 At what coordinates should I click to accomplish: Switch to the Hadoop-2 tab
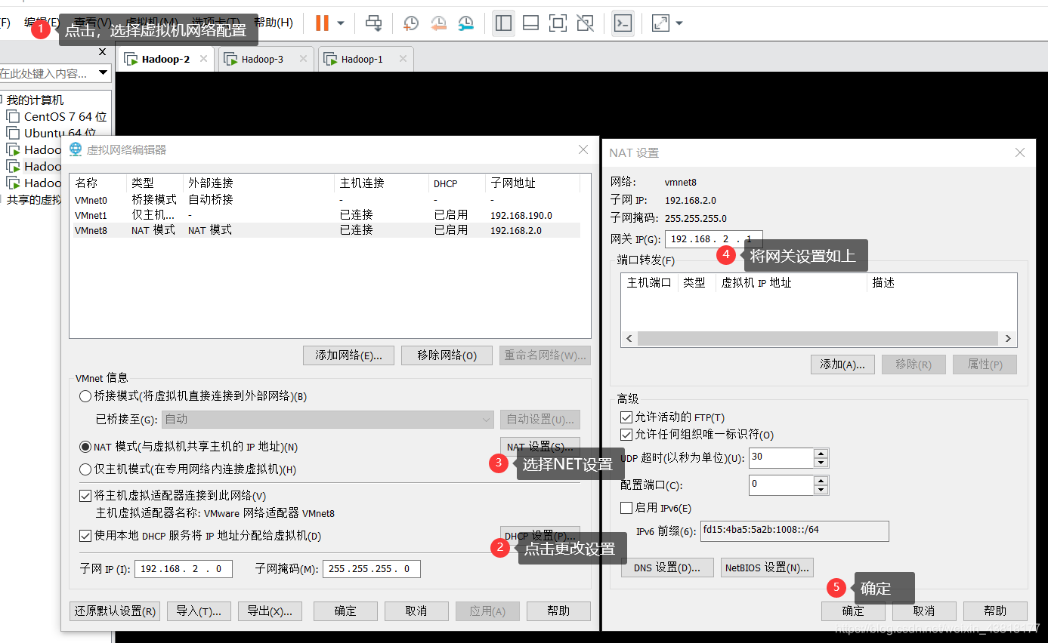coord(165,59)
